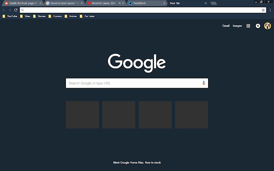Click the Google logo

point(137,63)
